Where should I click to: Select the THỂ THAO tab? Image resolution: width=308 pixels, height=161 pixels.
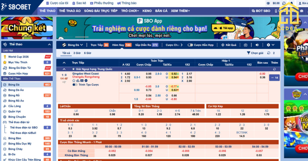47,11
